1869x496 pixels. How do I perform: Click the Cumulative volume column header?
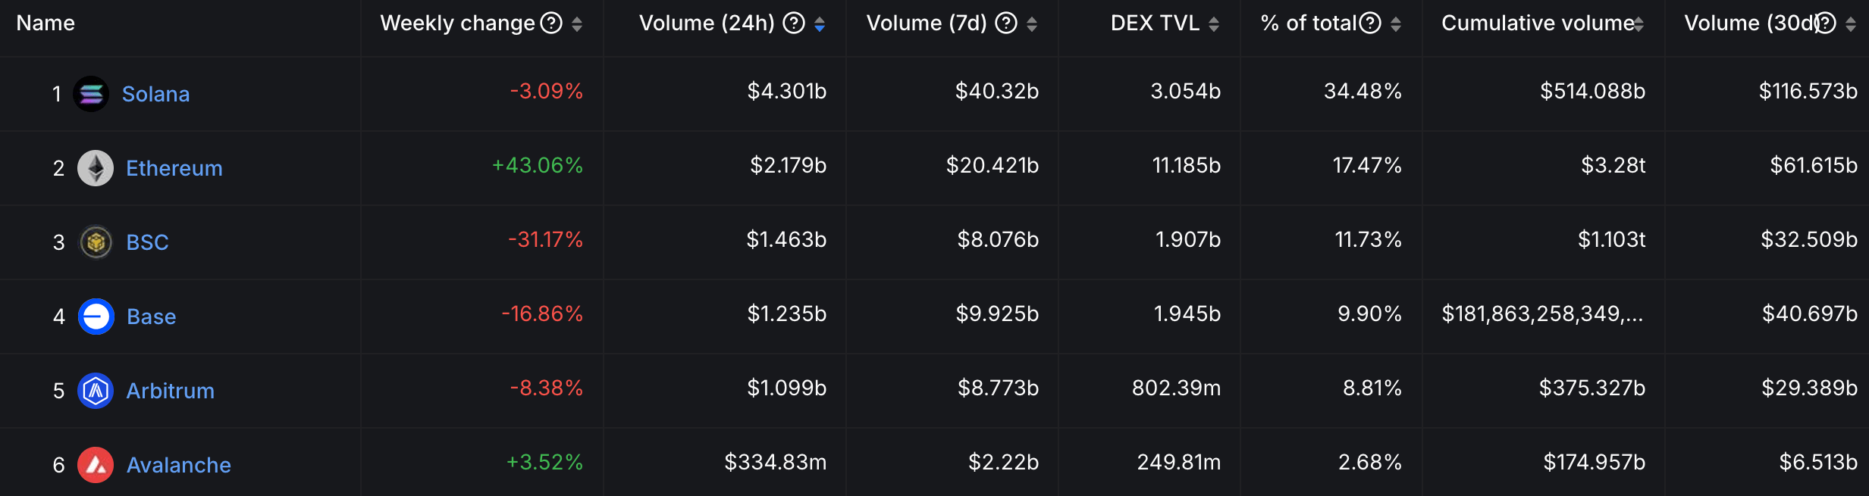click(1537, 23)
